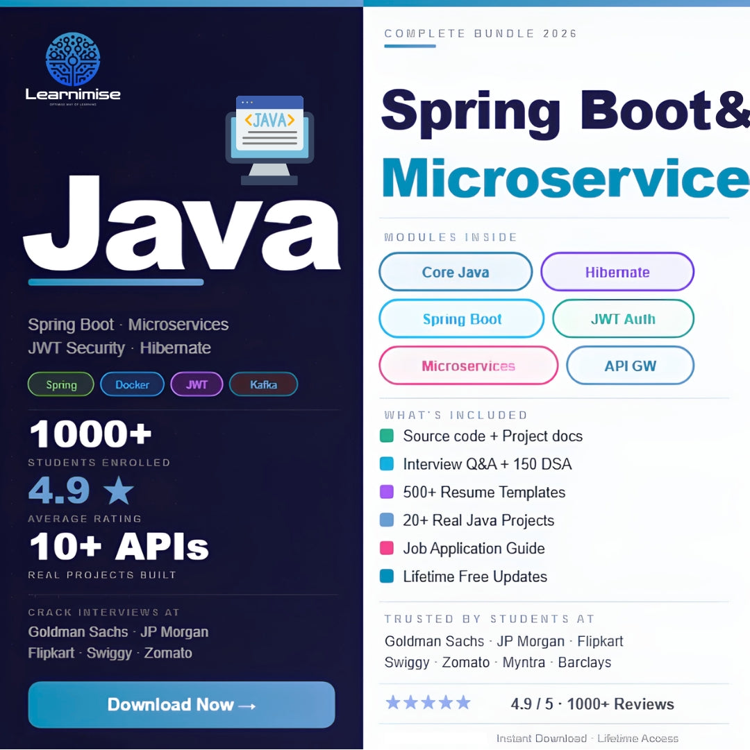This screenshot has width=750, height=750.
Task: Click Source code + Project docs
Action: (x=492, y=436)
